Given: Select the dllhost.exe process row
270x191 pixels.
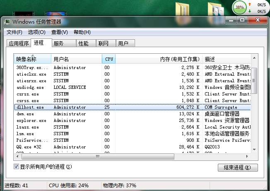Looking at the screenshot, I should tap(124, 107).
